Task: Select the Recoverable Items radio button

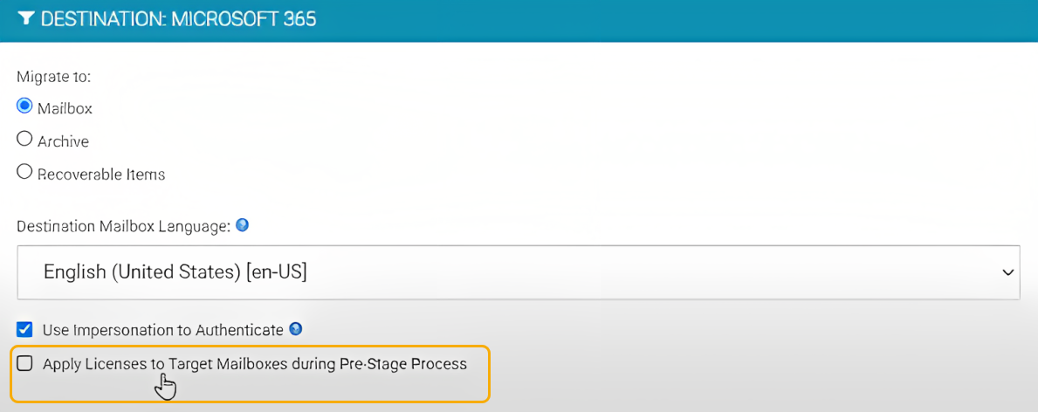Action: point(24,172)
